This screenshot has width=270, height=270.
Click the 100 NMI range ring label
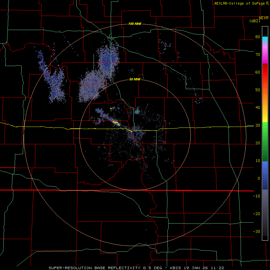[135, 24]
